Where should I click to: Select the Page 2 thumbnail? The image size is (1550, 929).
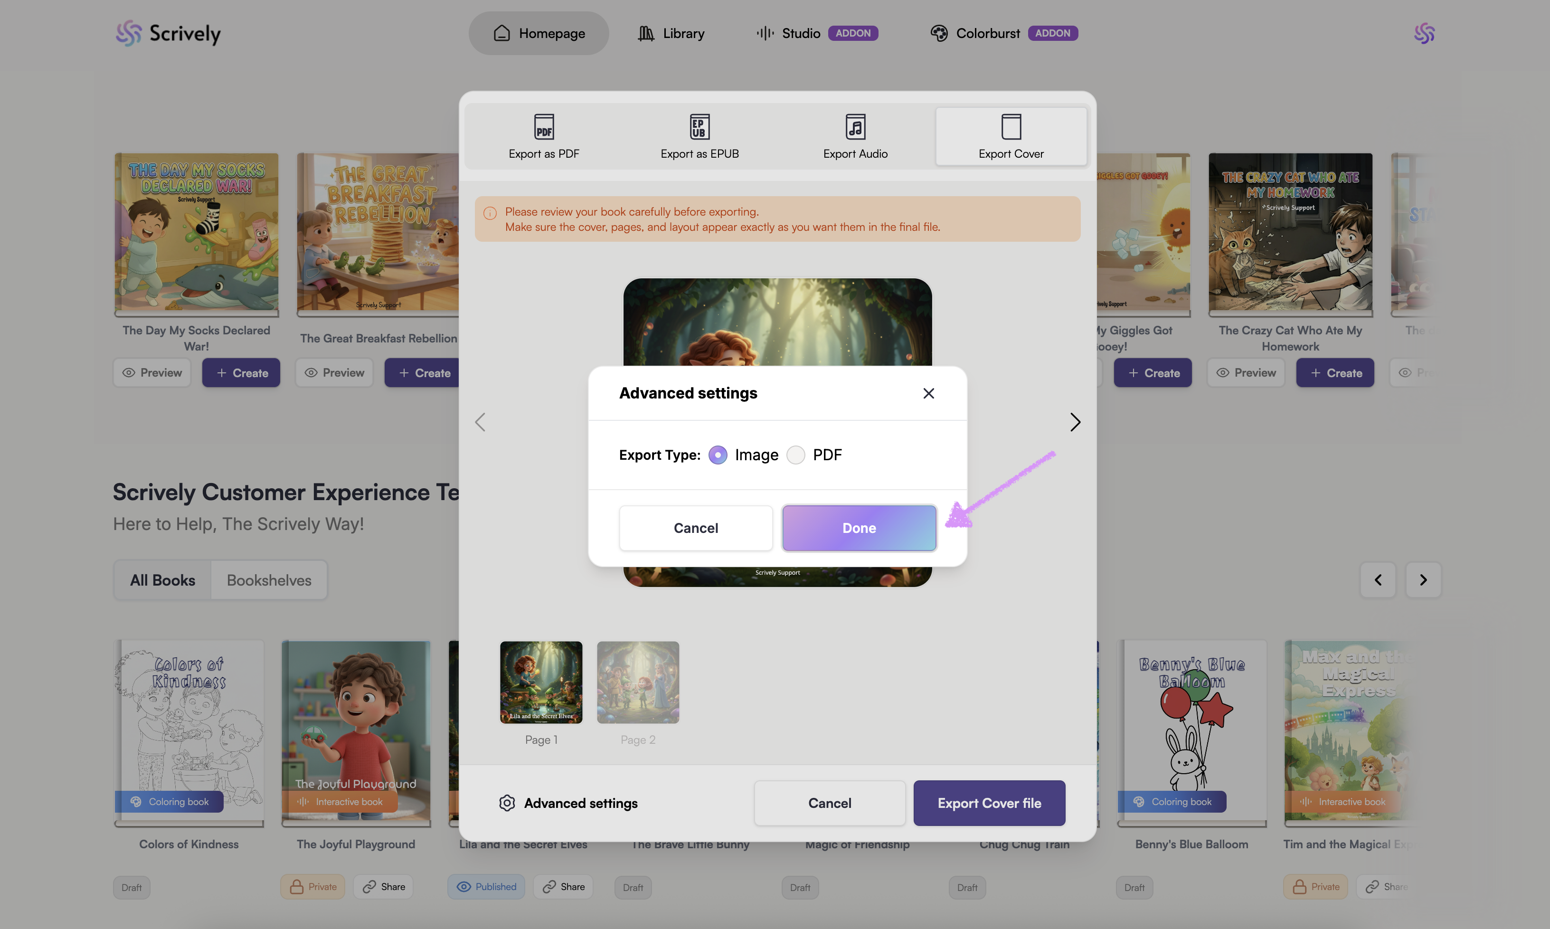(638, 683)
